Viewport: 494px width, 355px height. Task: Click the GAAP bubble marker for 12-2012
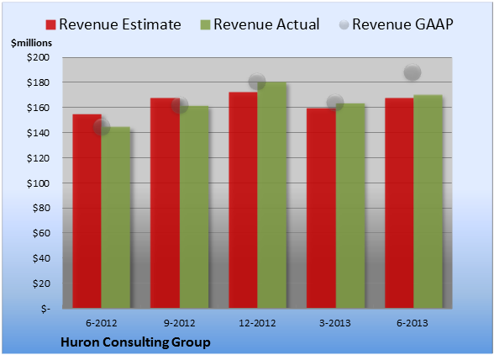pyautogui.click(x=257, y=82)
